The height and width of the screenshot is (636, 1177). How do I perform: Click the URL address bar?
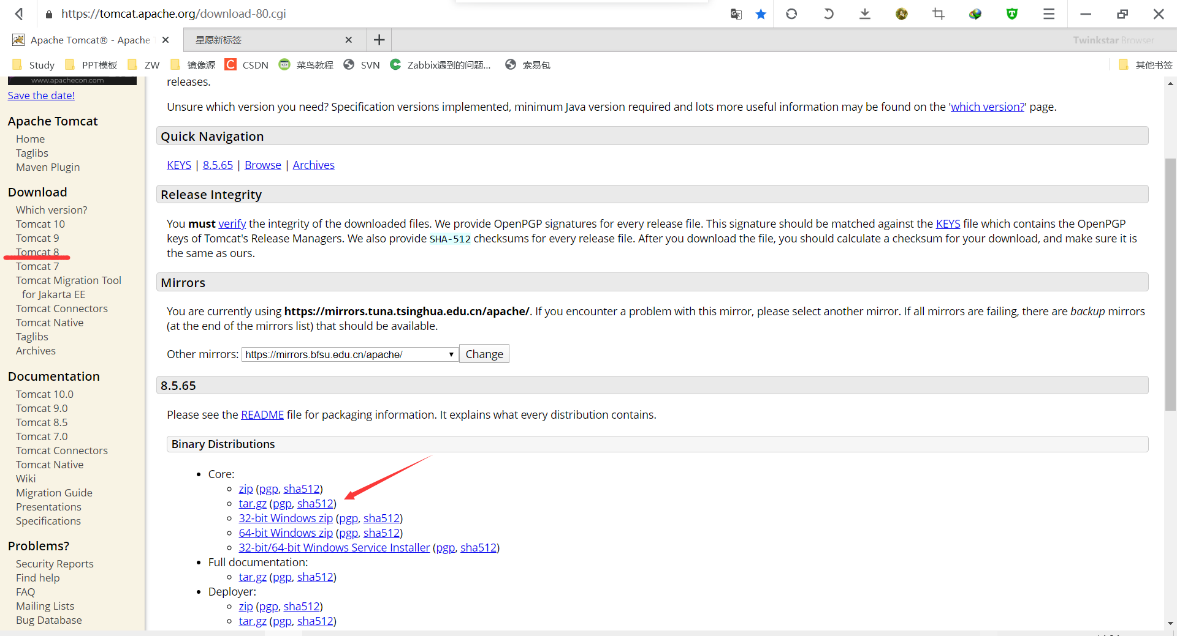click(380, 13)
